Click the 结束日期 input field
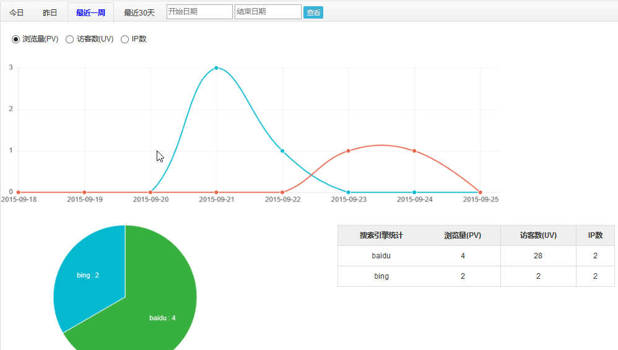618x350 pixels. 268,12
